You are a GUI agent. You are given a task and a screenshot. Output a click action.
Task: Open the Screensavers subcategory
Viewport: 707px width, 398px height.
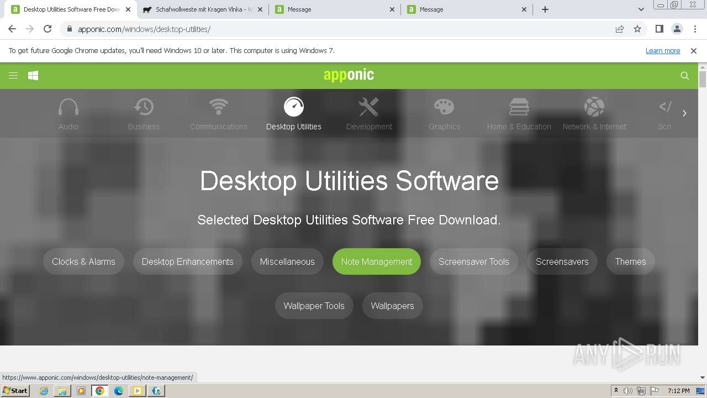coord(562,262)
